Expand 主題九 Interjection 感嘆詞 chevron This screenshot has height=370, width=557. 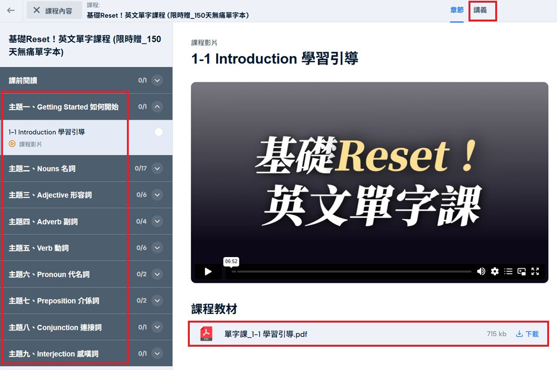158,353
